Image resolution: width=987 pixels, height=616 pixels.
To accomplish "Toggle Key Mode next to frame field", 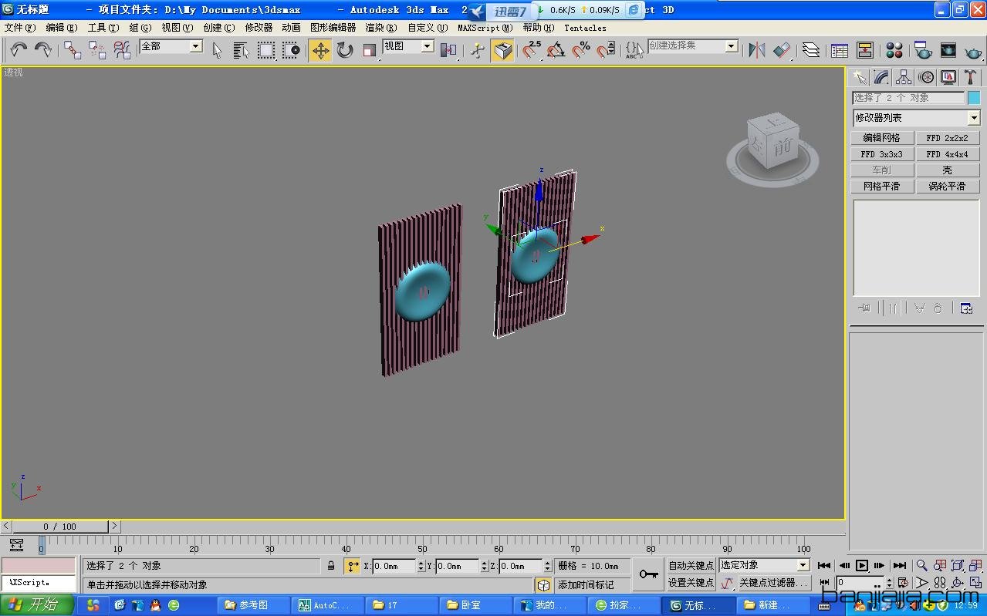I will tap(826, 583).
